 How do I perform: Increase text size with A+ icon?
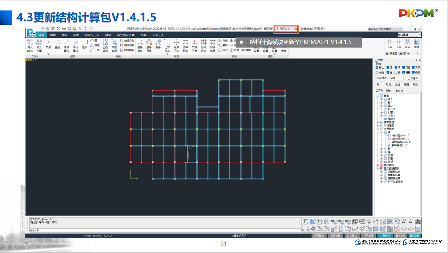pyautogui.click(x=404, y=222)
